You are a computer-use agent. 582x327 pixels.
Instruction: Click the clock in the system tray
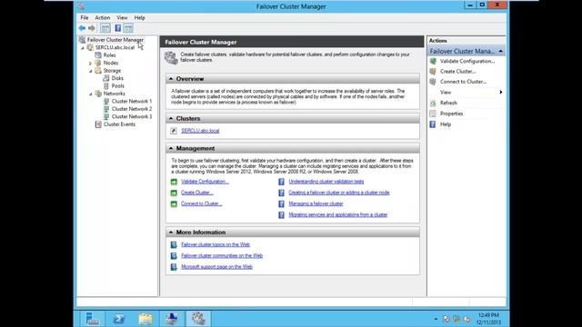click(488, 319)
